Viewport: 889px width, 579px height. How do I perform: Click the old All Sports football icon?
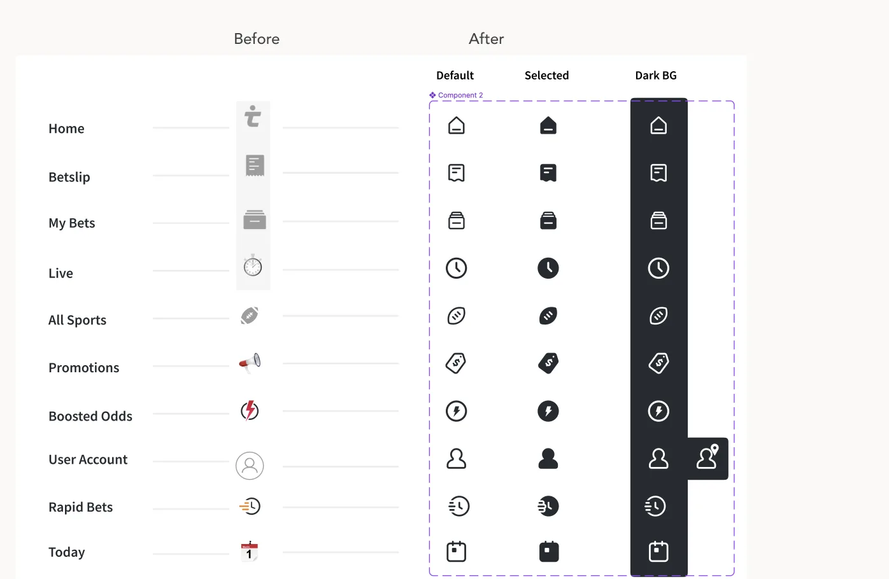click(250, 316)
